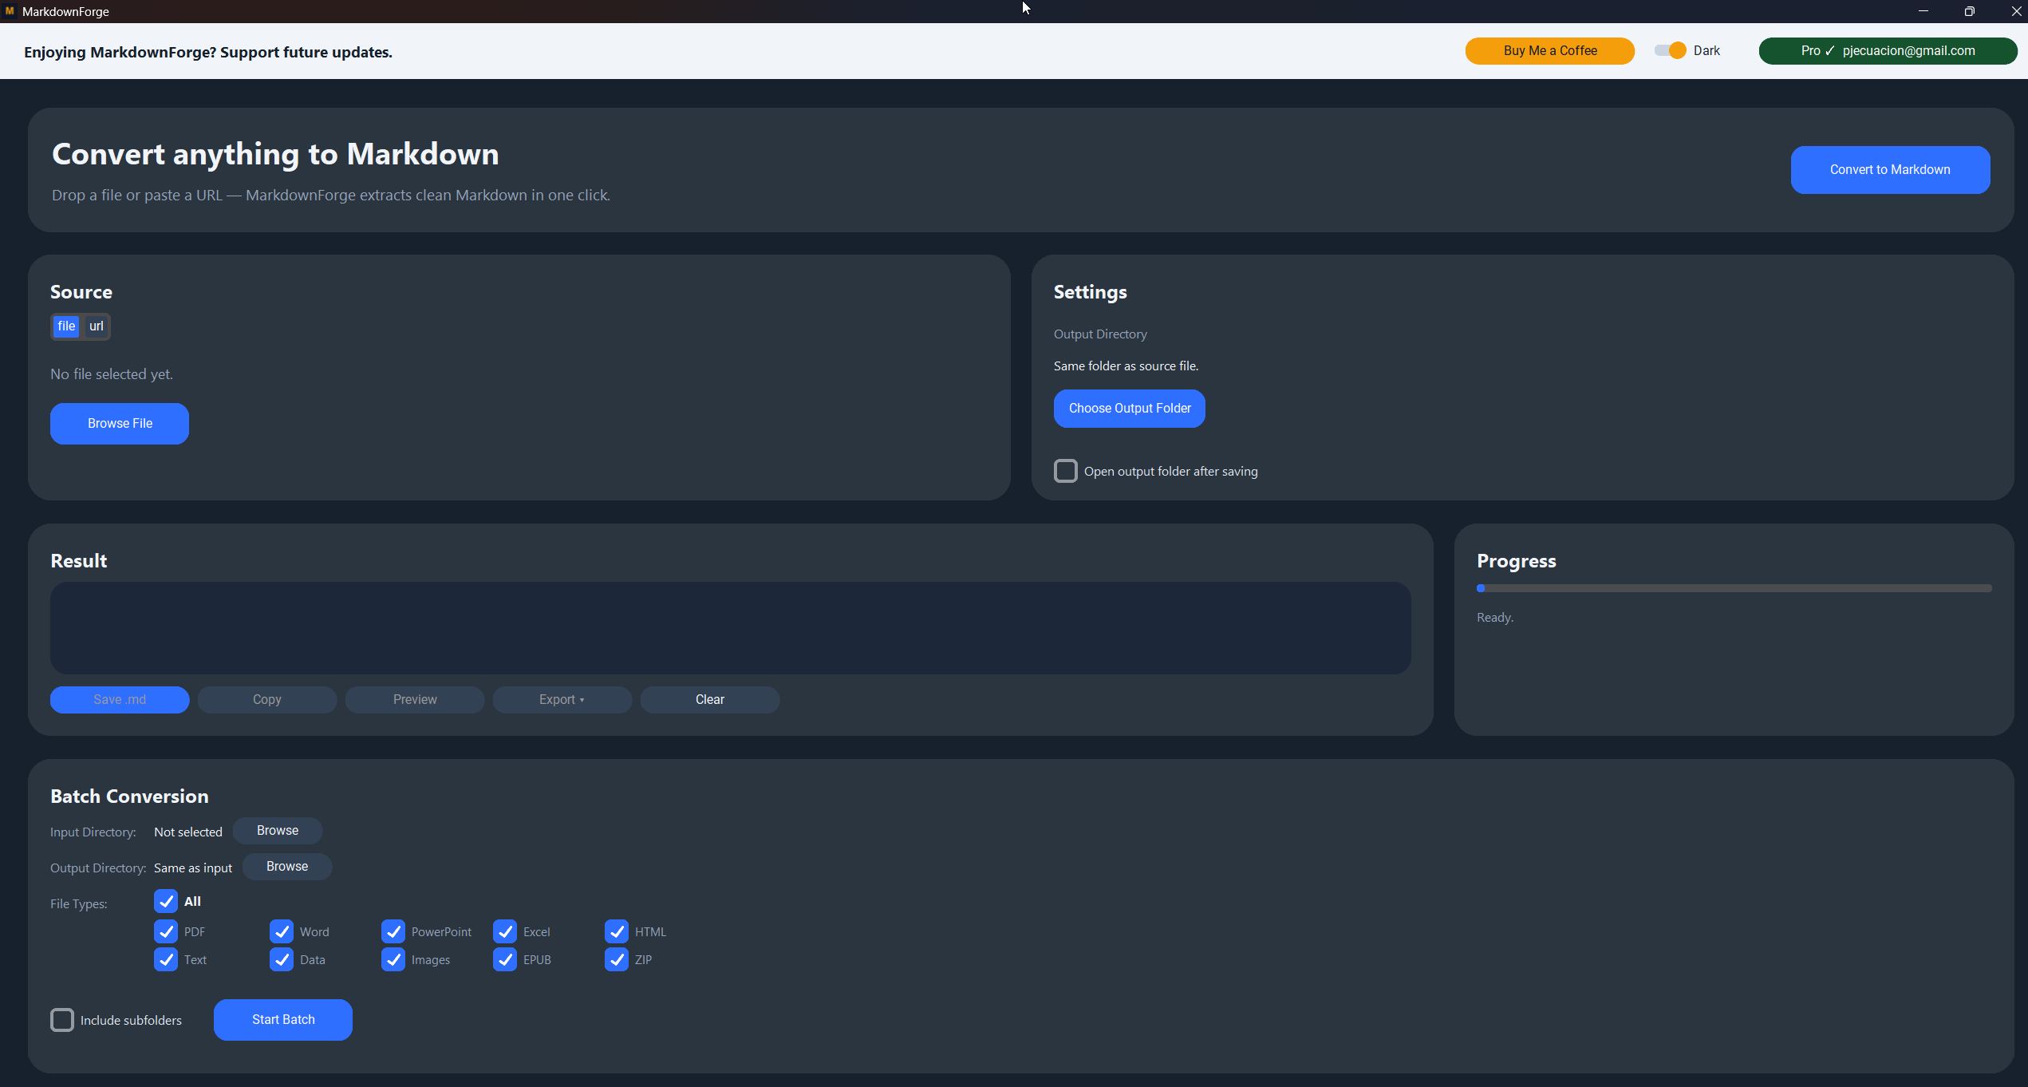The width and height of the screenshot is (2028, 1087).
Task: Clear the result area
Action: 709,700
